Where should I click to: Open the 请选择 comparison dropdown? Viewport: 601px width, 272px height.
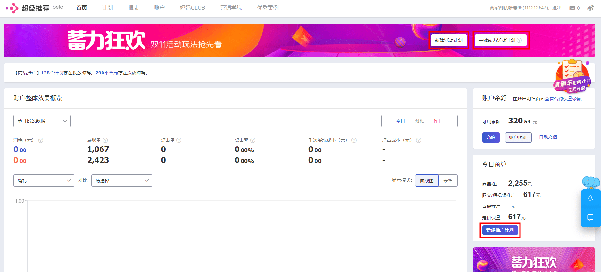tap(122, 181)
